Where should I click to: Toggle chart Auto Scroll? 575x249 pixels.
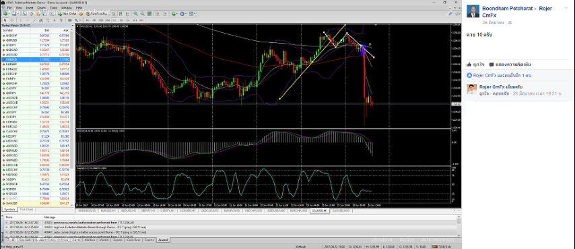[x=158, y=13]
